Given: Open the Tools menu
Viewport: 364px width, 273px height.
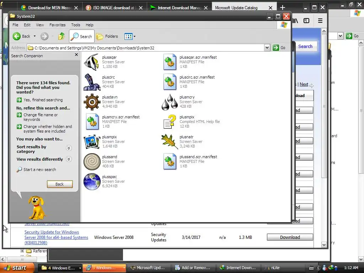Looking at the screenshot, I should coord(76,25).
